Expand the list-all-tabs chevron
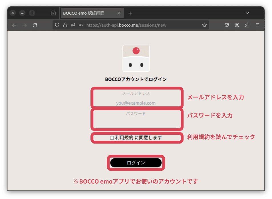The height and width of the screenshot is (199, 272). 247,13
